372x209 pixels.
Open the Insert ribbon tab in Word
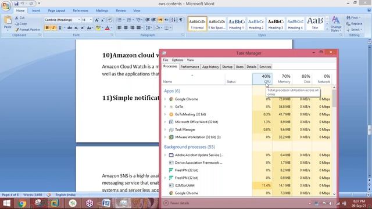[36, 10]
